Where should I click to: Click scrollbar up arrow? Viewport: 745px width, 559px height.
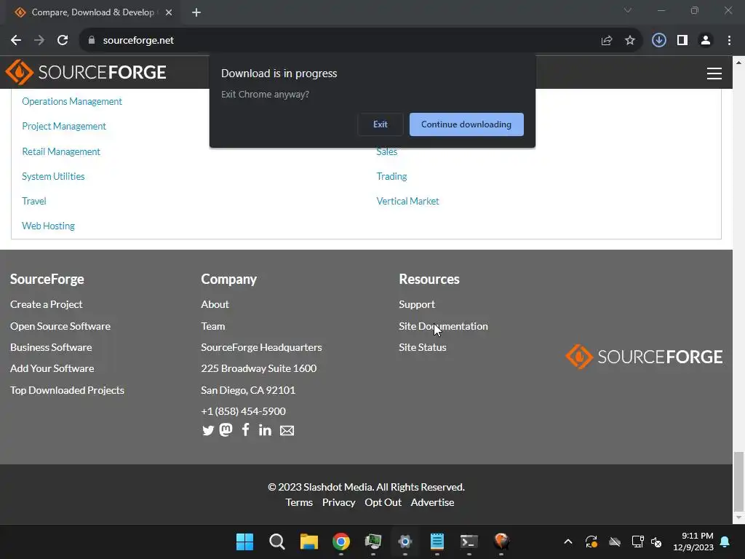click(738, 63)
